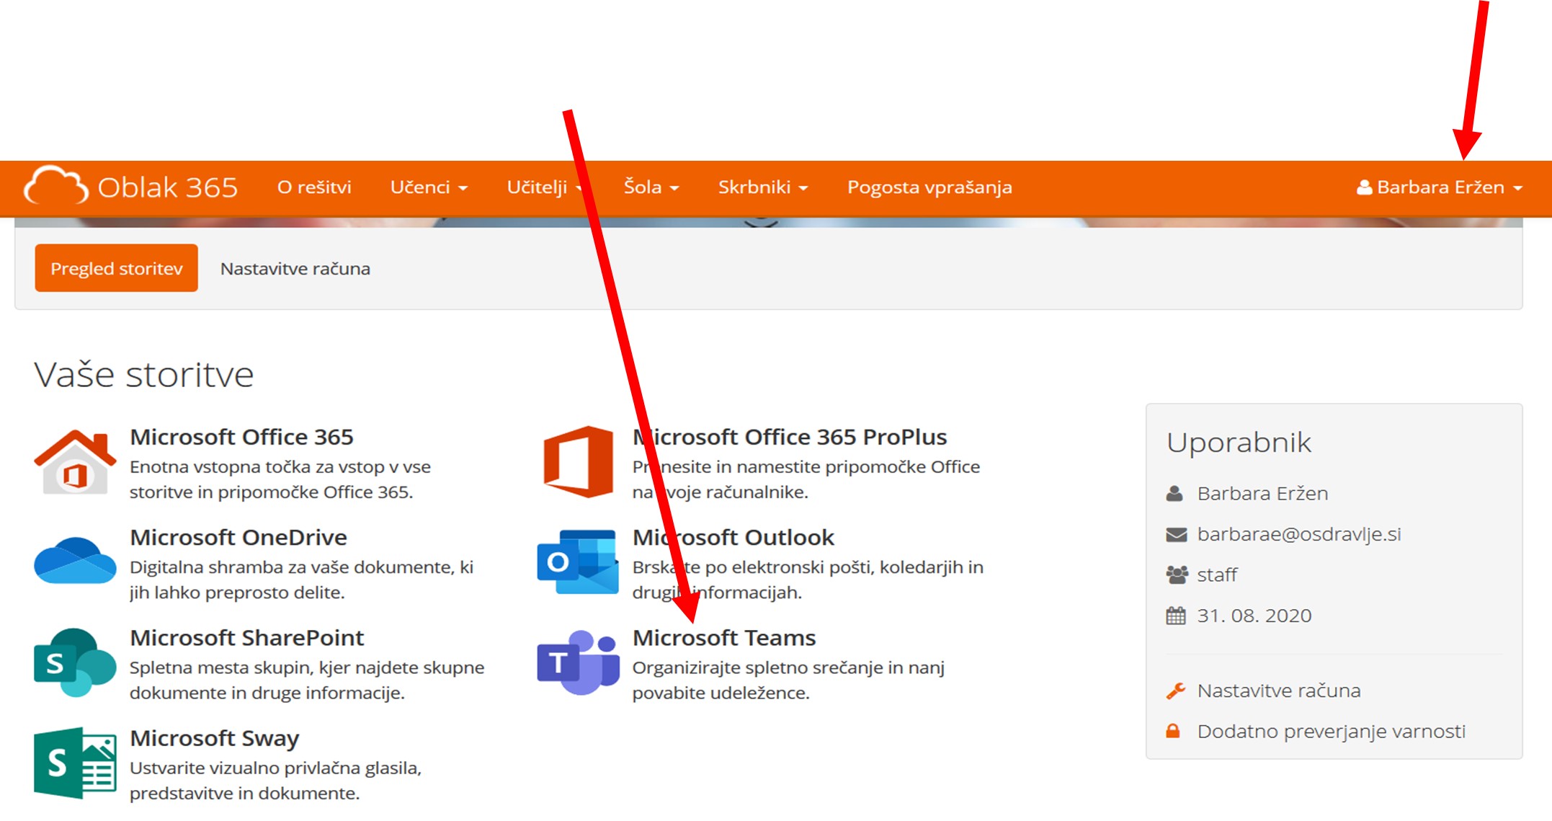This screenshot has height=821, width=1552.
Task: Click the Oblak 365 cloud logo
Action: (x=55, y=185)
